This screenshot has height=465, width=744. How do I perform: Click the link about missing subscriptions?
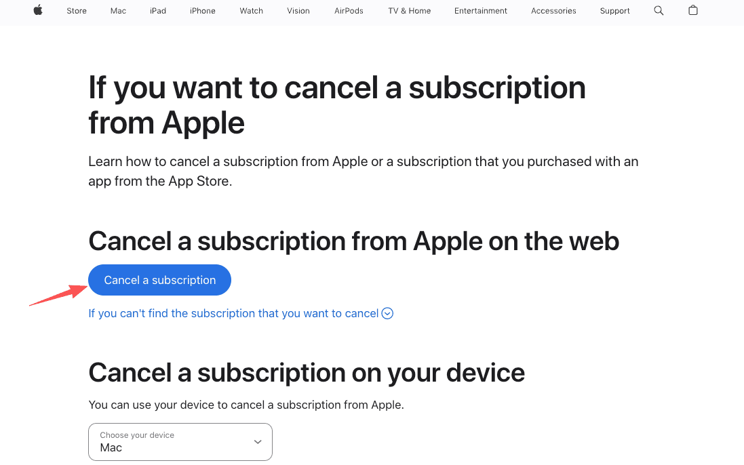pos(233,313)
